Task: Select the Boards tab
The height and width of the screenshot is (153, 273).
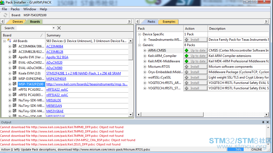Action: click(35, 22)
